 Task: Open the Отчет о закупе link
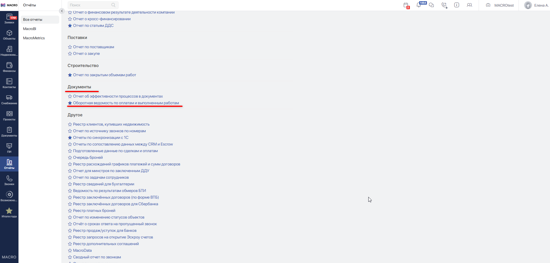86,54
